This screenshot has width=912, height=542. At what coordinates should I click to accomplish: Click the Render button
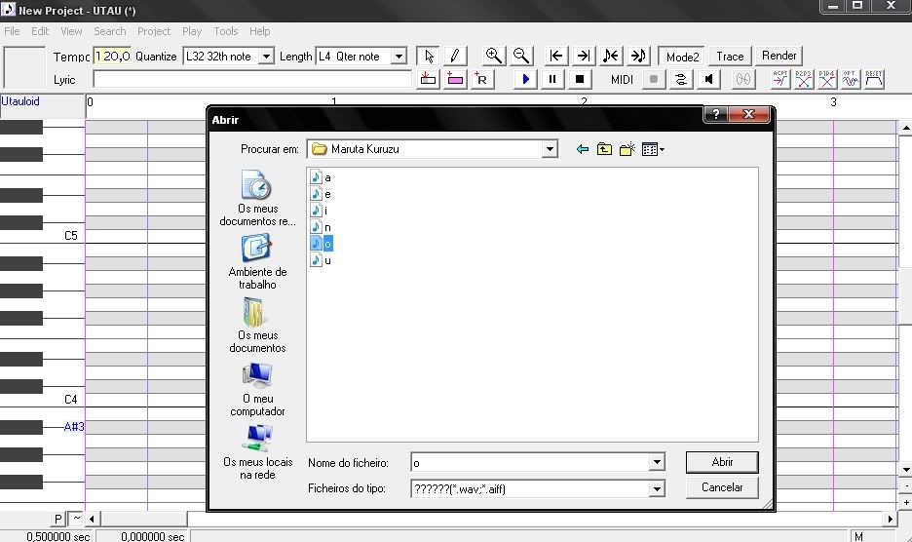coord(779,56)
